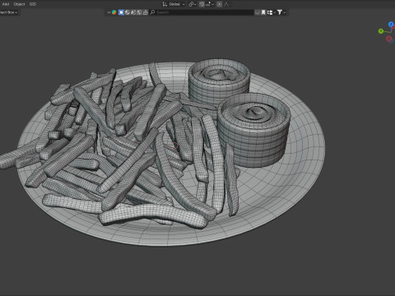Open the proportional falloff curve selector
The height and width of the screenshot is (296, 395).
226,4
